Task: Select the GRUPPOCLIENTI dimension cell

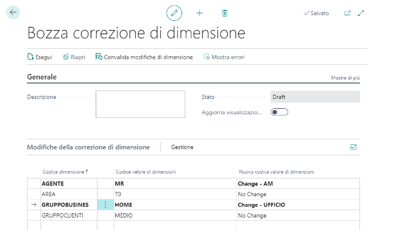Action: [69, 216]
